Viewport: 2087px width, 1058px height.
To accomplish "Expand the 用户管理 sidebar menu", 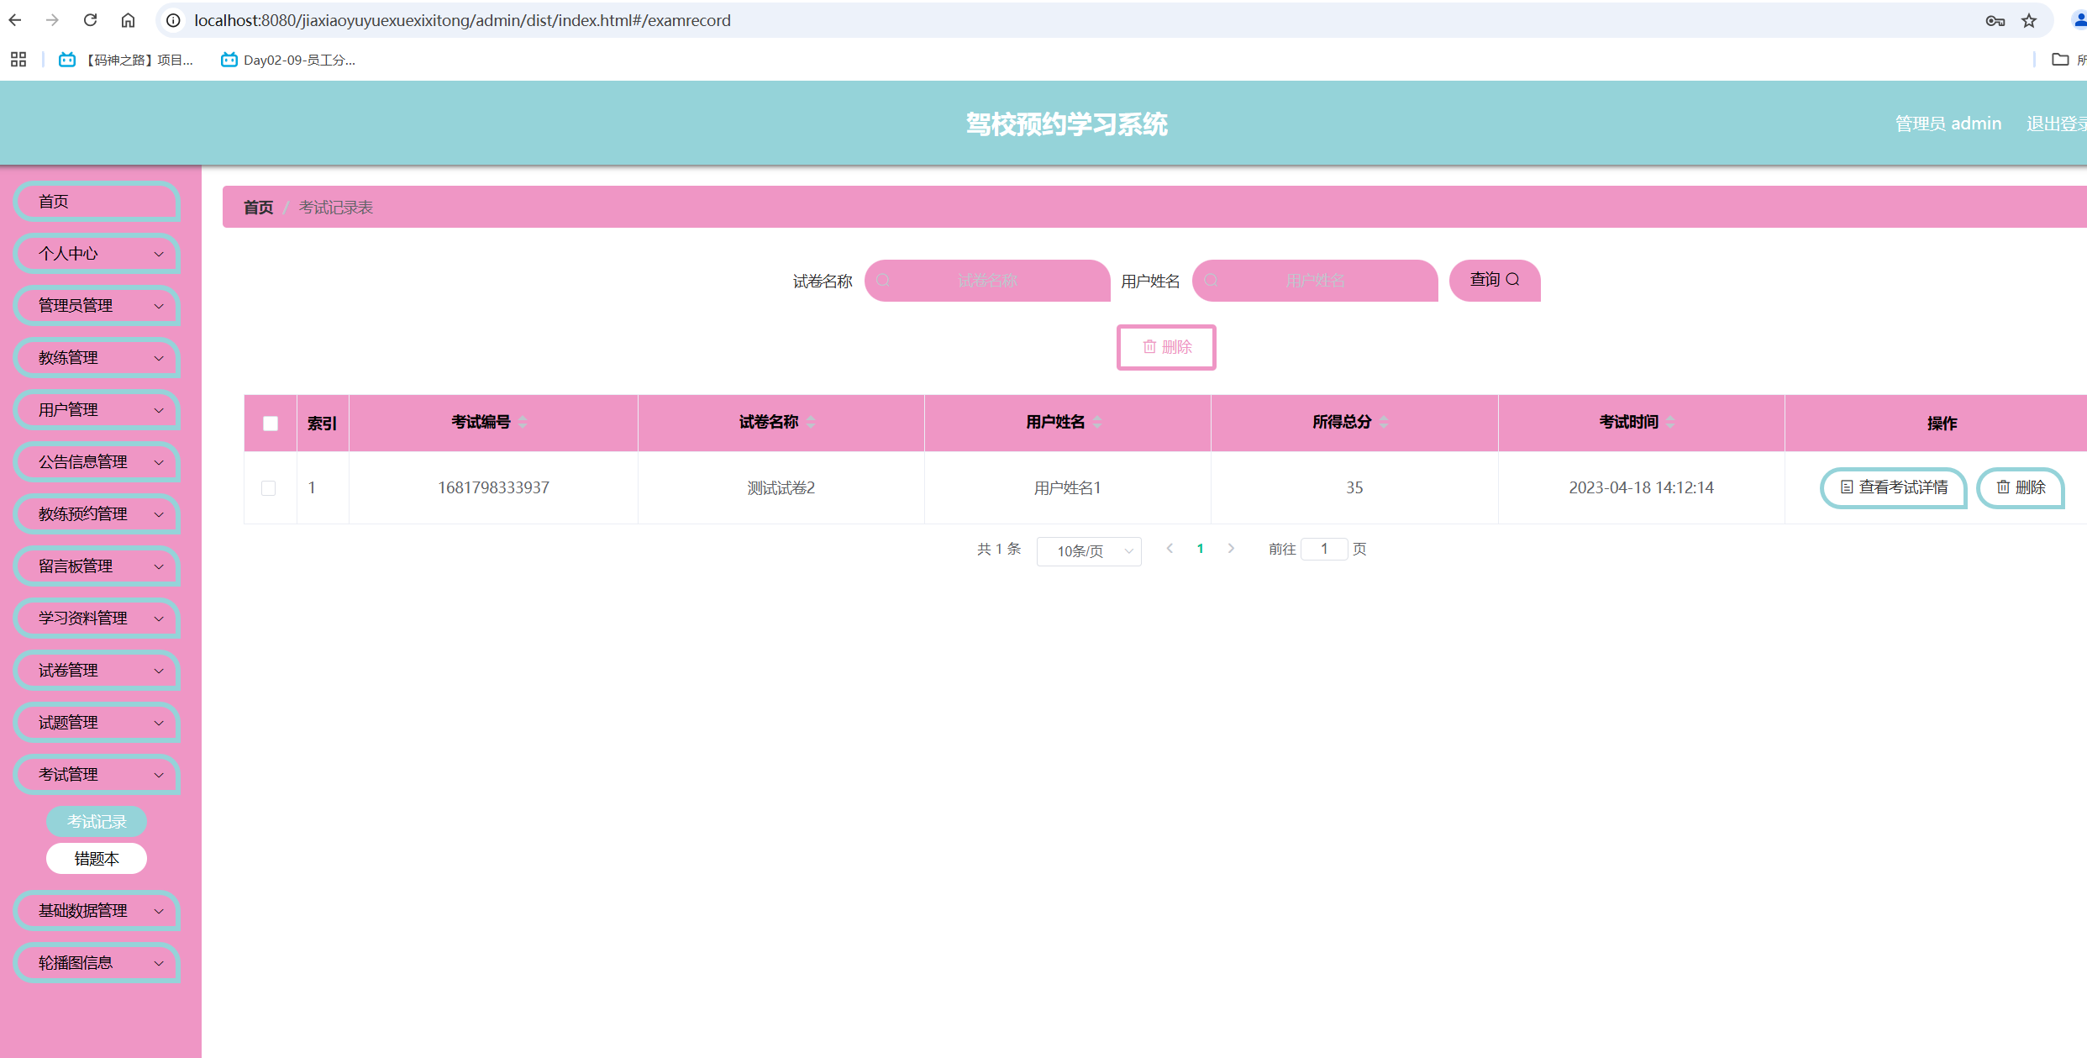I will pos(97,410).
